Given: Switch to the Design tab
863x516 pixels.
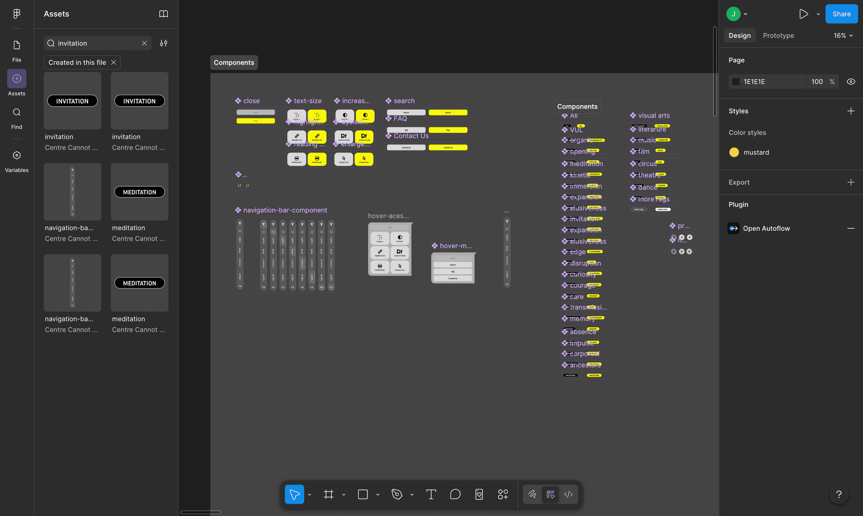Looking at the screenshot, I should 740,35.
